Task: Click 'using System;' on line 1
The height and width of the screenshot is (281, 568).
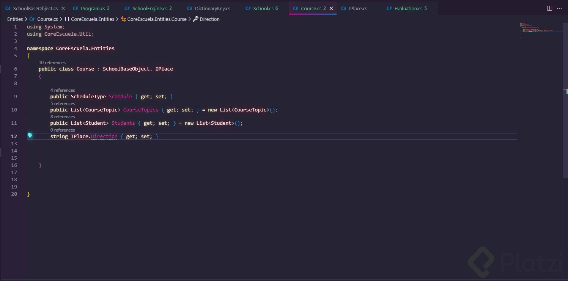Action: [46, 27]
